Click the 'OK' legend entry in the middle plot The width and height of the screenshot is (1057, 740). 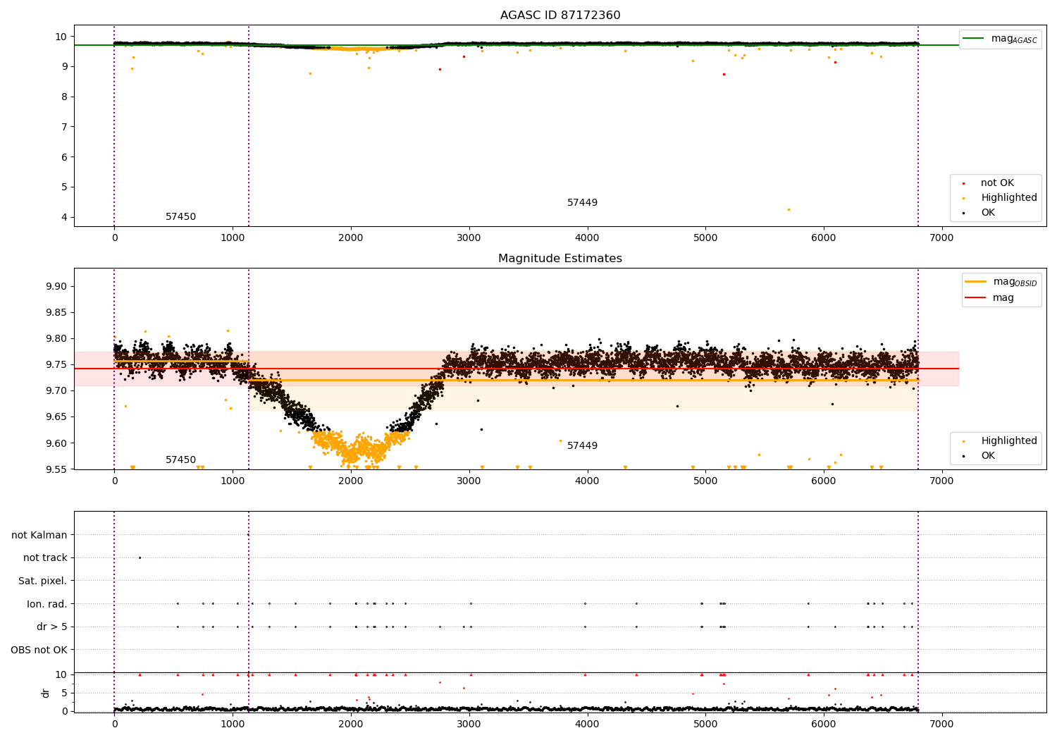[x=979, y=456]
